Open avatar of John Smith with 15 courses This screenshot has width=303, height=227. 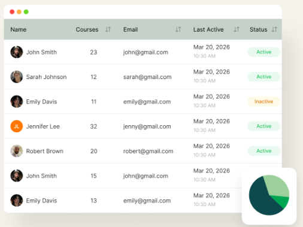click(x=17, y=176)
